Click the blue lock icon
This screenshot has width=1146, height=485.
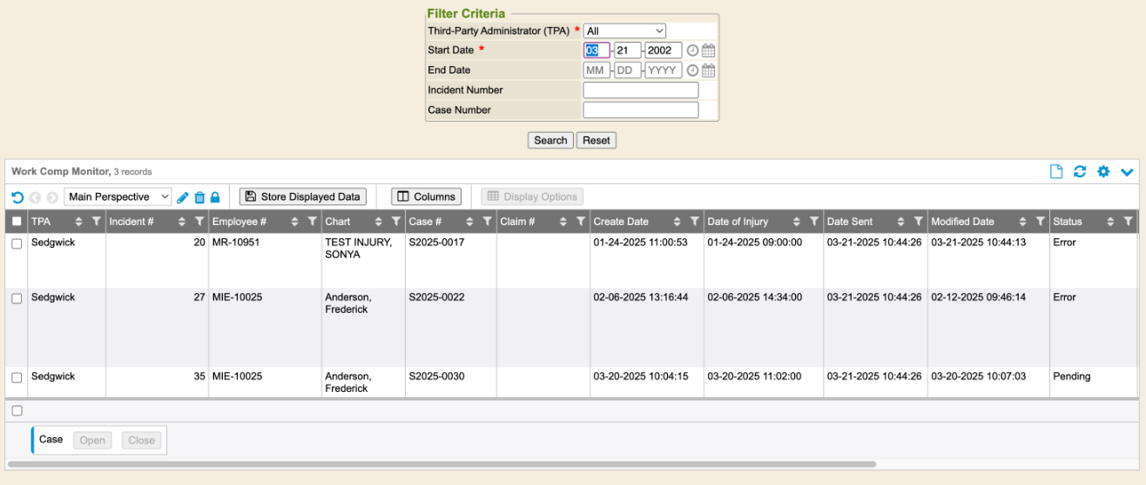tap(215, 197)
